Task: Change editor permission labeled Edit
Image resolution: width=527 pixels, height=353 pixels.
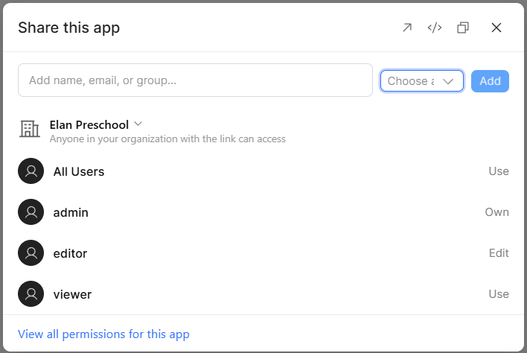Action: (x=499, y=252)
